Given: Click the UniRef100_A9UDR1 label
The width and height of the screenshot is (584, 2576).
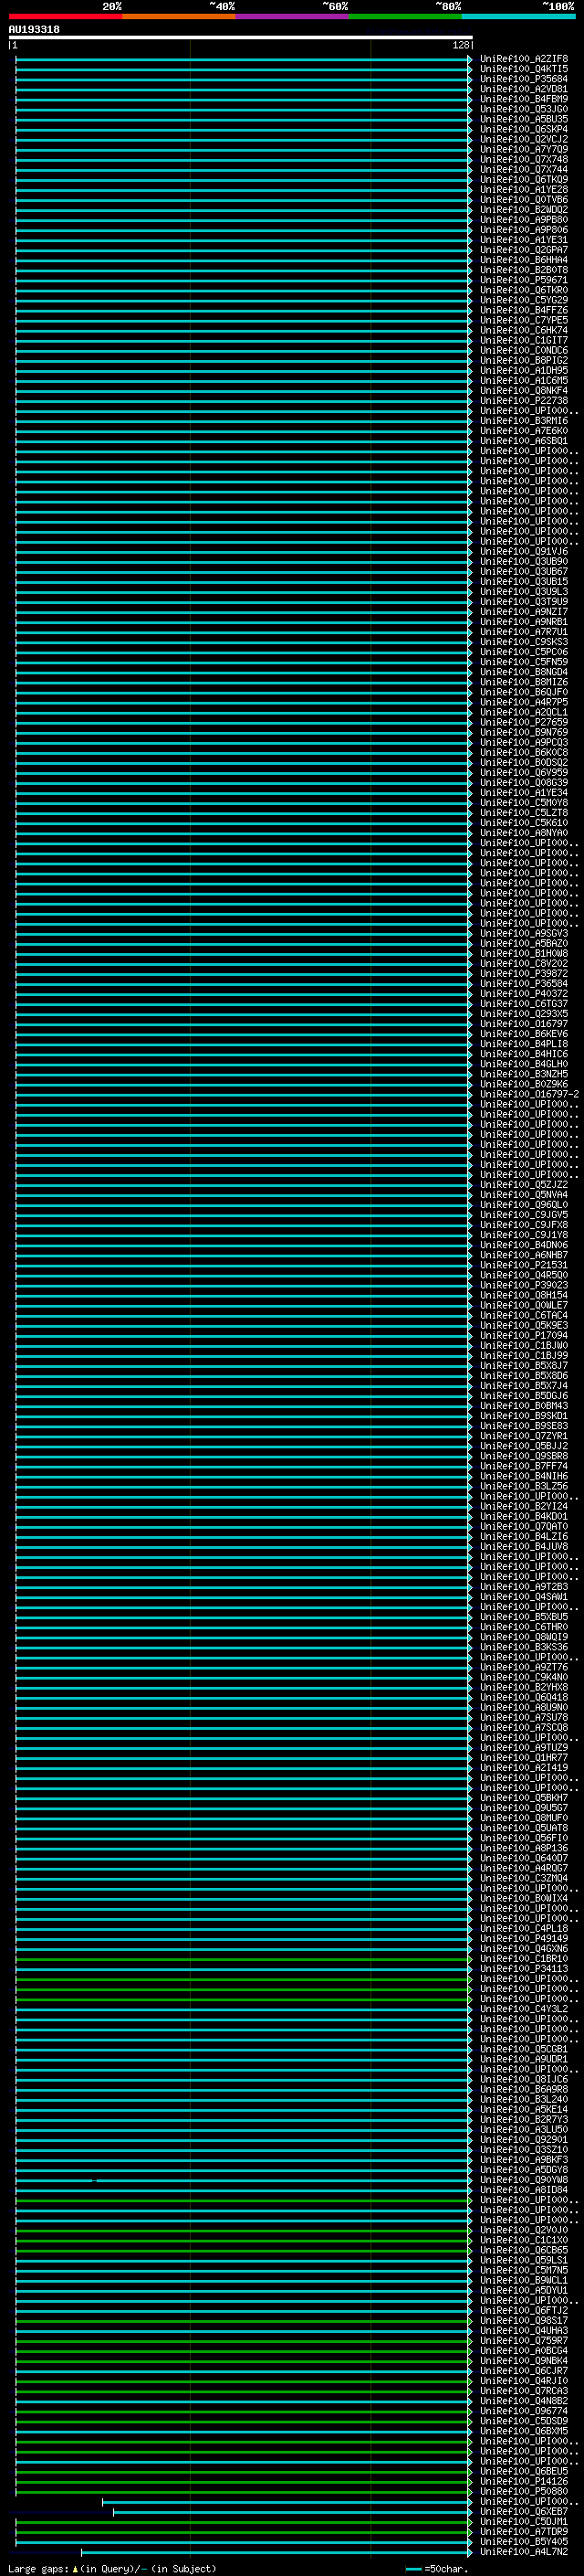Looking at the screenshot, I should pyautogui.click(x=524, y=2059).
